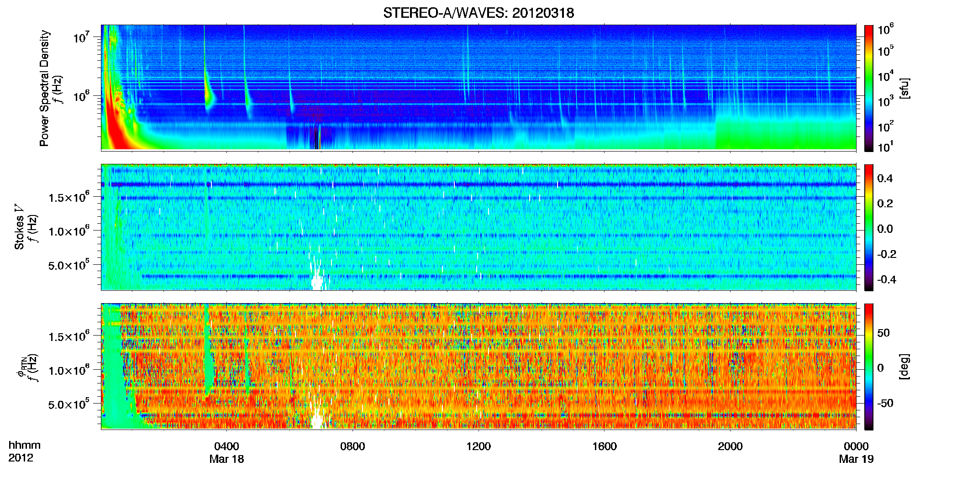
Task: Select the 0.4 tick on the Stokes colorbar
Action: point(885,178)
